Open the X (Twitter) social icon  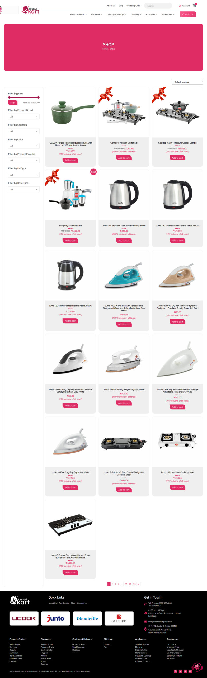180,671
